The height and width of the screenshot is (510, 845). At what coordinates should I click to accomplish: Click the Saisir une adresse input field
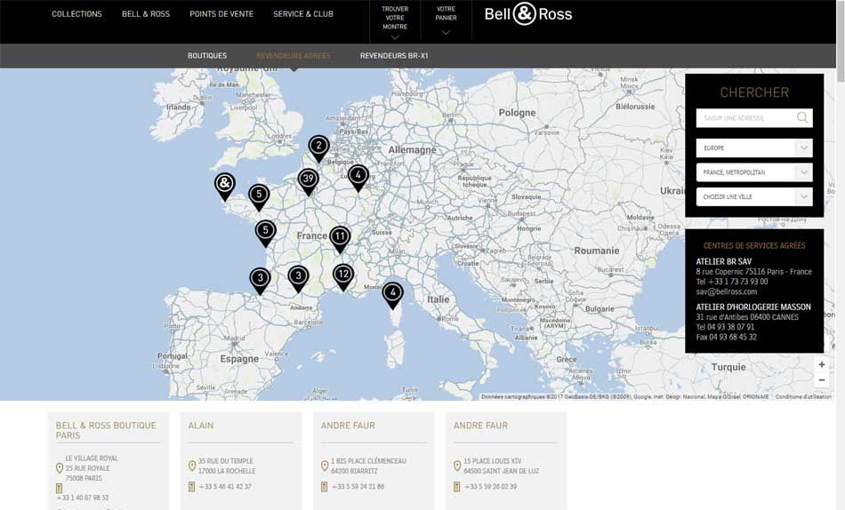click(745, 118)
